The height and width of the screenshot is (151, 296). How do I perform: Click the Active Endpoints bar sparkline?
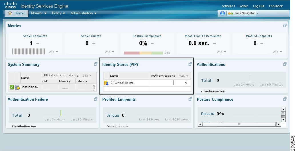pos(29,51)
